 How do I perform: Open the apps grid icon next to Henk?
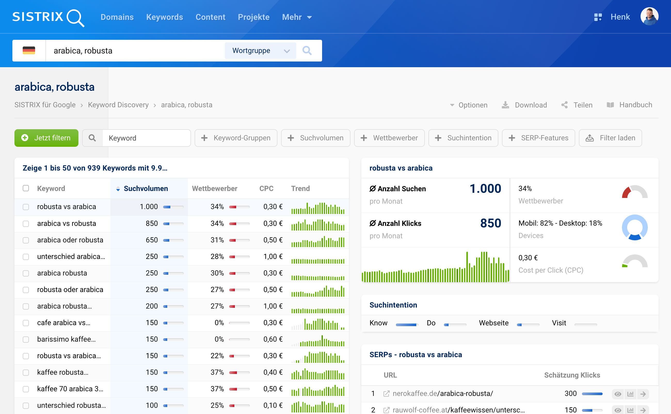tap(598, 17)
